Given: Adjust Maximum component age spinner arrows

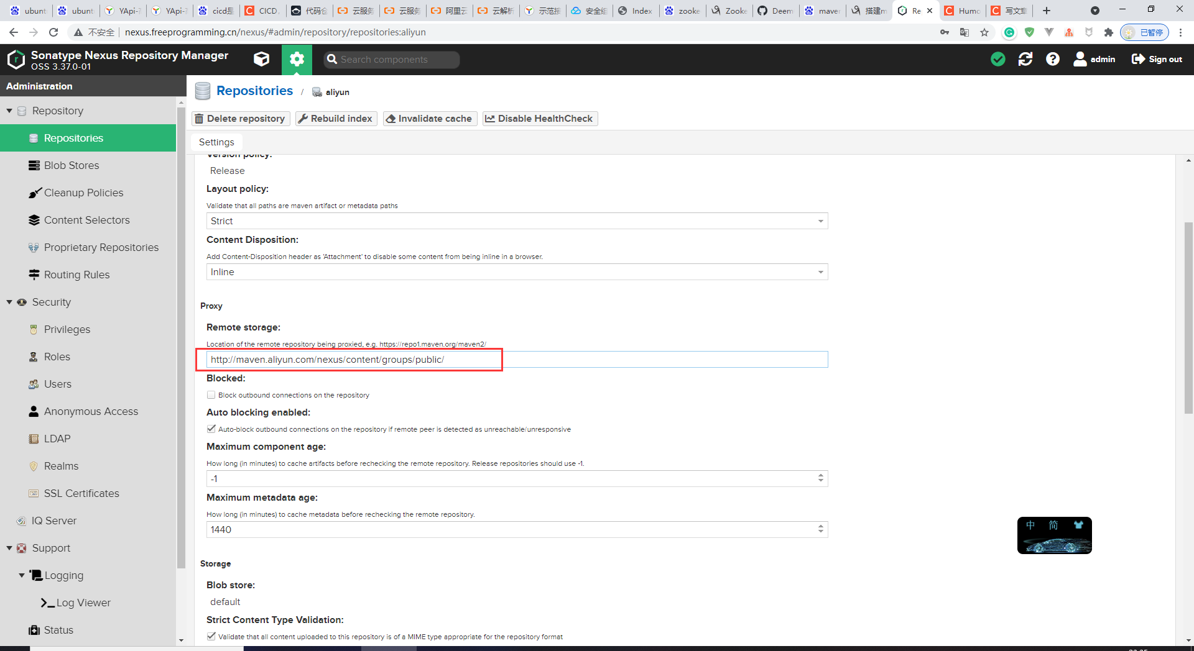Looking at the screenshot, I should click(821, 478).
